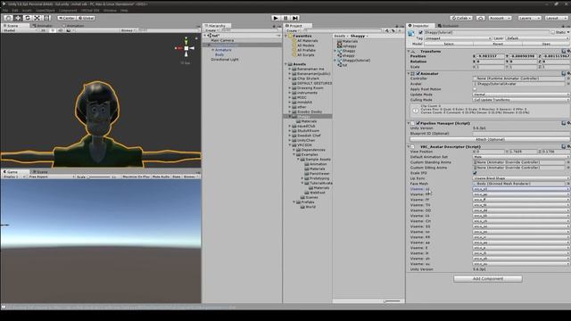Viewport: 571px width, 321px height.
Task: Toggle the Static checkbox
Action: click(x=552, y=32)
